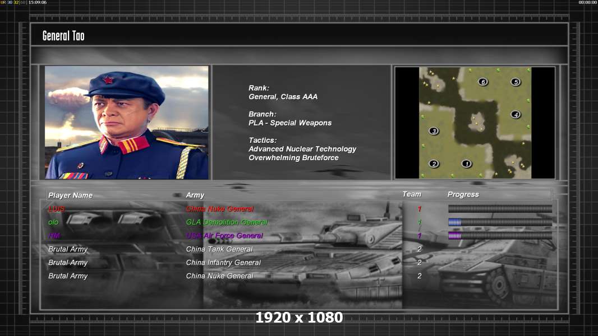Click PLA - Special Weapons text
The width and height of the screenshot is (598, 336).
[x=290, y=123]
